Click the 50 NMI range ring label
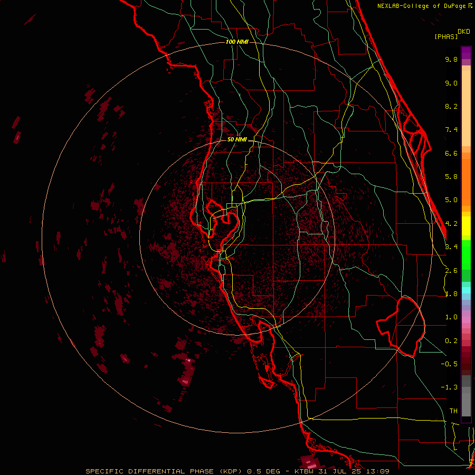Viewport: 475px width, 475px height. (237, 139)
